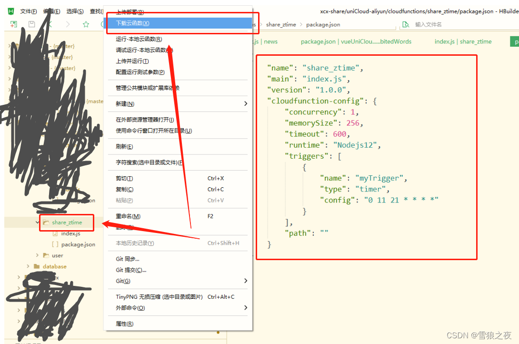Viewport: 519px width, 344px height.
Task: Click the back navigation arrow
Action: coord(50,23)
